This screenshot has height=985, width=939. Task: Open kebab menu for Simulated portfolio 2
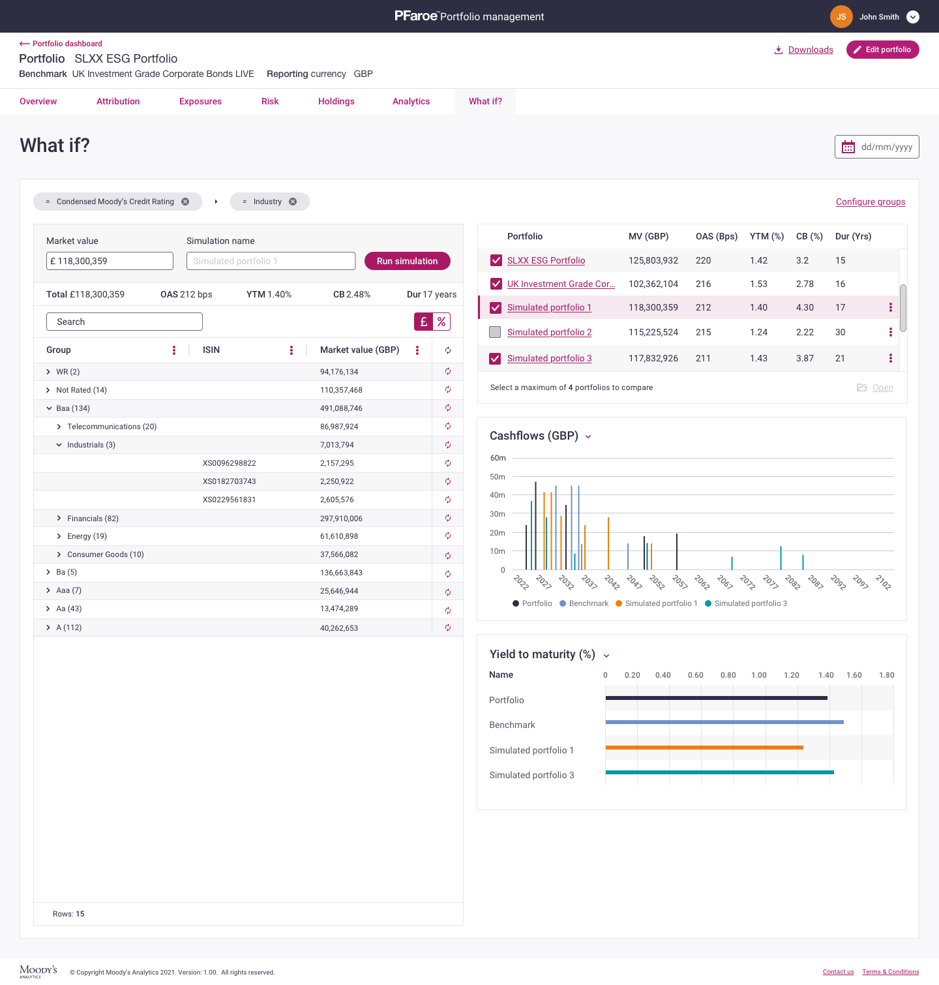point(891,332)
